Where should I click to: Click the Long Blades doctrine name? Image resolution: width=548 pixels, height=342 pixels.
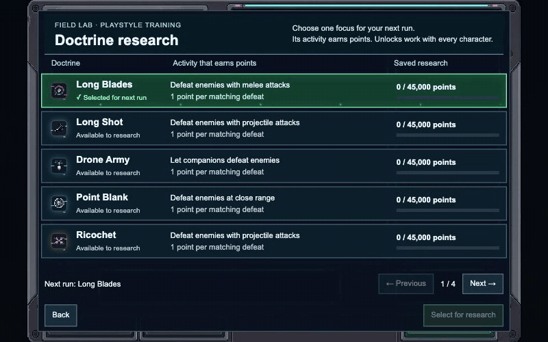pos(104,84)
